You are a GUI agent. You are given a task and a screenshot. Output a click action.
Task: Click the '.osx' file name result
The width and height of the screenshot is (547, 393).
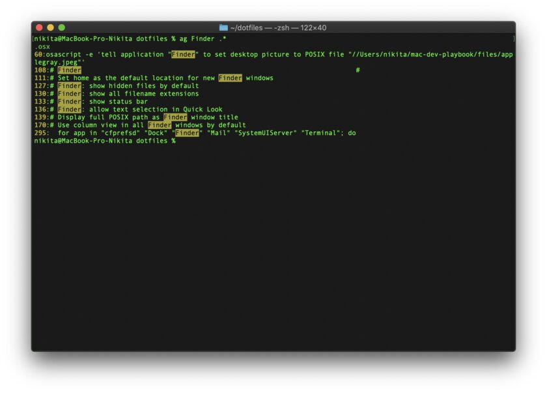42,47
